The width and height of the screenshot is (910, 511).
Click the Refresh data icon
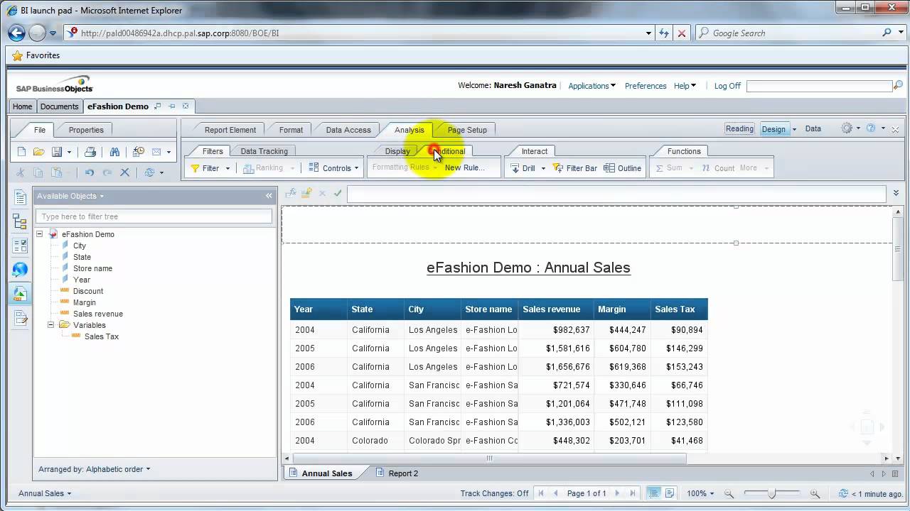click(x=149, y=172)
